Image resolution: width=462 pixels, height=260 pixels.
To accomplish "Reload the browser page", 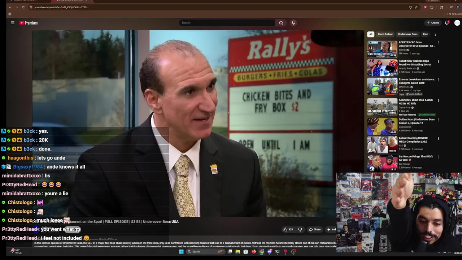I will click(23, 7).
